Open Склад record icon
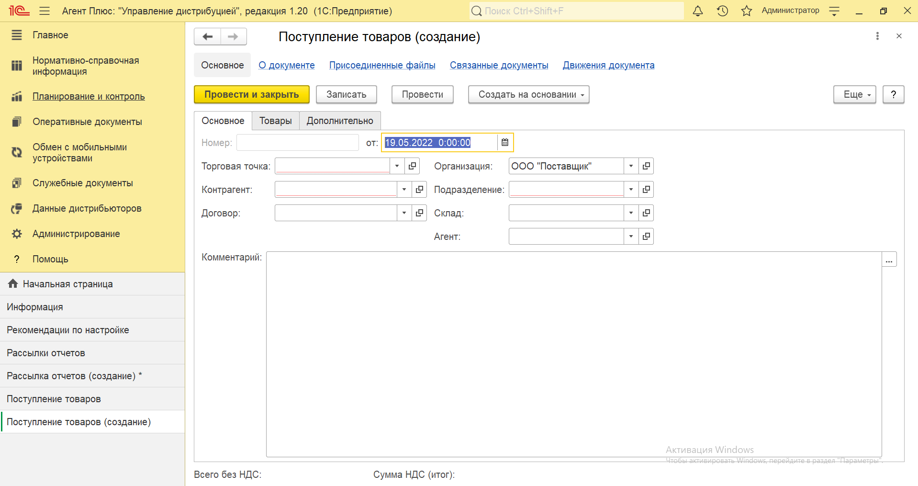 [646, 213]
